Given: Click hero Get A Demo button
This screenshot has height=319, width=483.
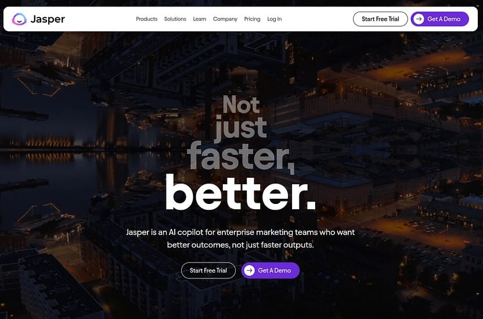Looking at the screenshot, I should (x=270, y=270).
